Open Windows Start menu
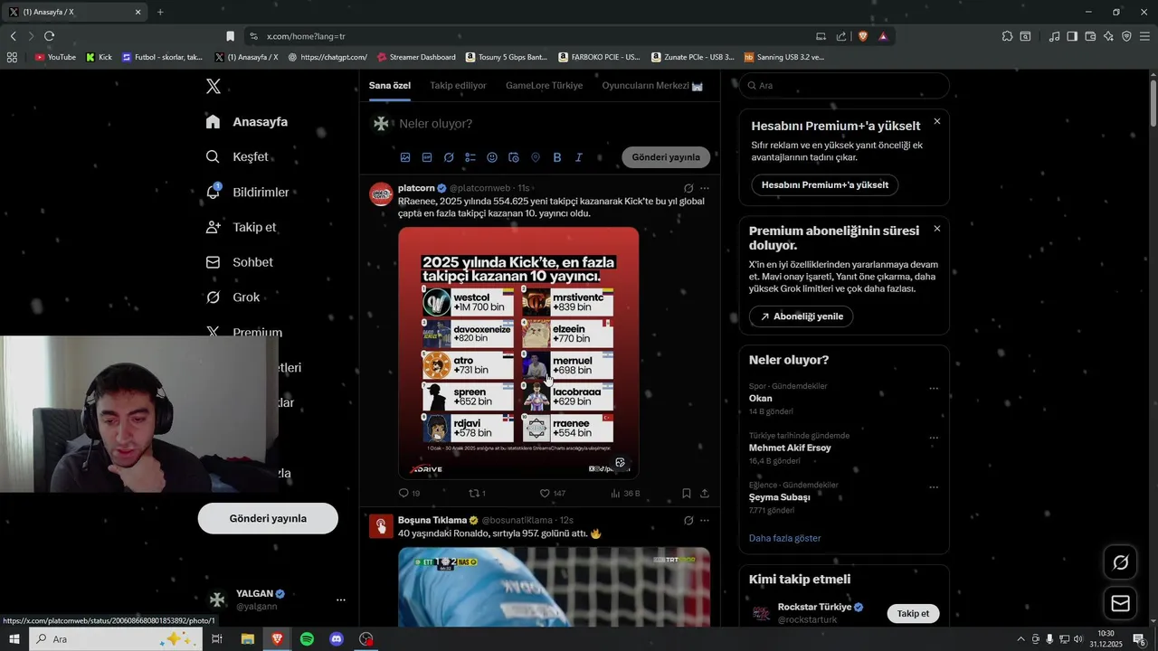The height and width of the screenshot is (651, 1158). 14,638
